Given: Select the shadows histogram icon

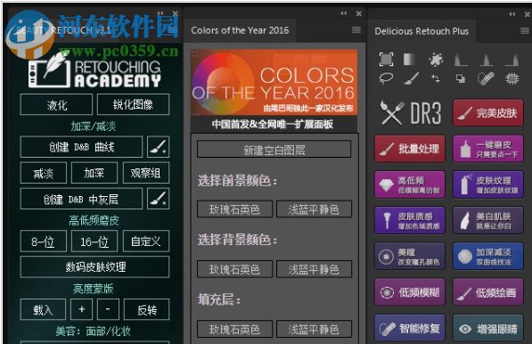Looking at the screenshot, I should [461, 60].
